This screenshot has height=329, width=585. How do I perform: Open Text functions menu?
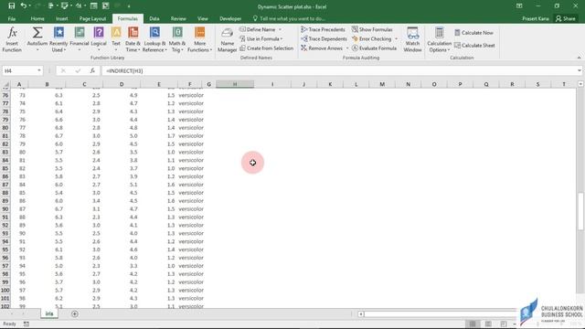point(116,39)
